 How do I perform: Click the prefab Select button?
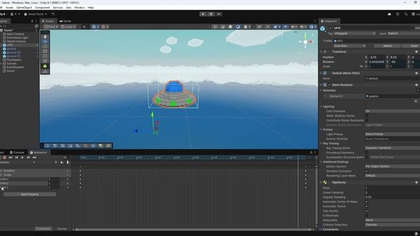point(387,46)
